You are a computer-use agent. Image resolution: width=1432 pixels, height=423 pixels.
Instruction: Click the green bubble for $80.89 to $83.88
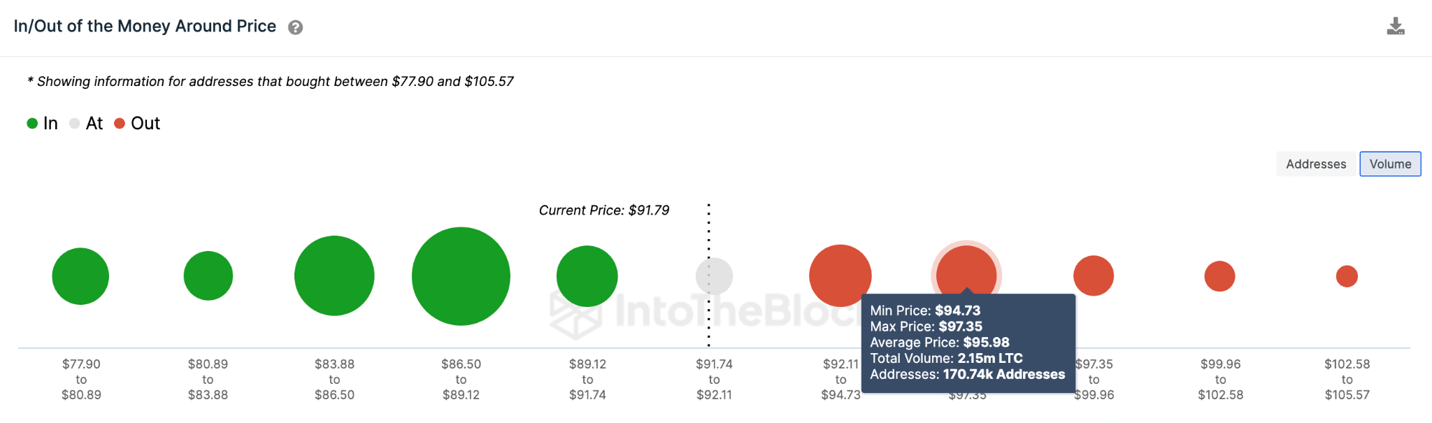pos(208,276)
